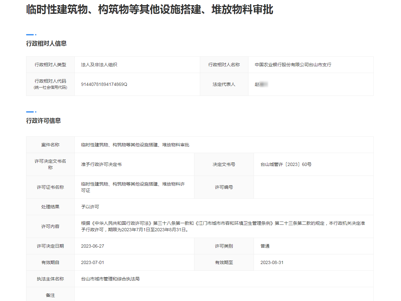Select the valid-from date 2023-07-01
The width and height of the screenshot is (401, 301).
93,262
